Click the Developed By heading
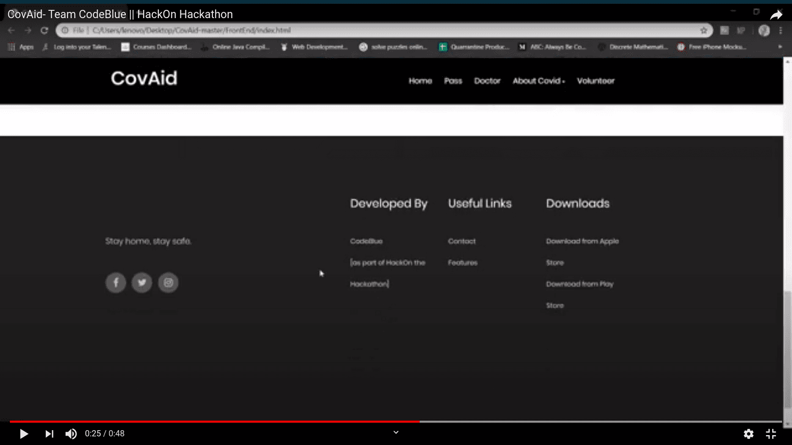Image resolution: width=792 pixels, height=445 pixels. pos(389,203)
